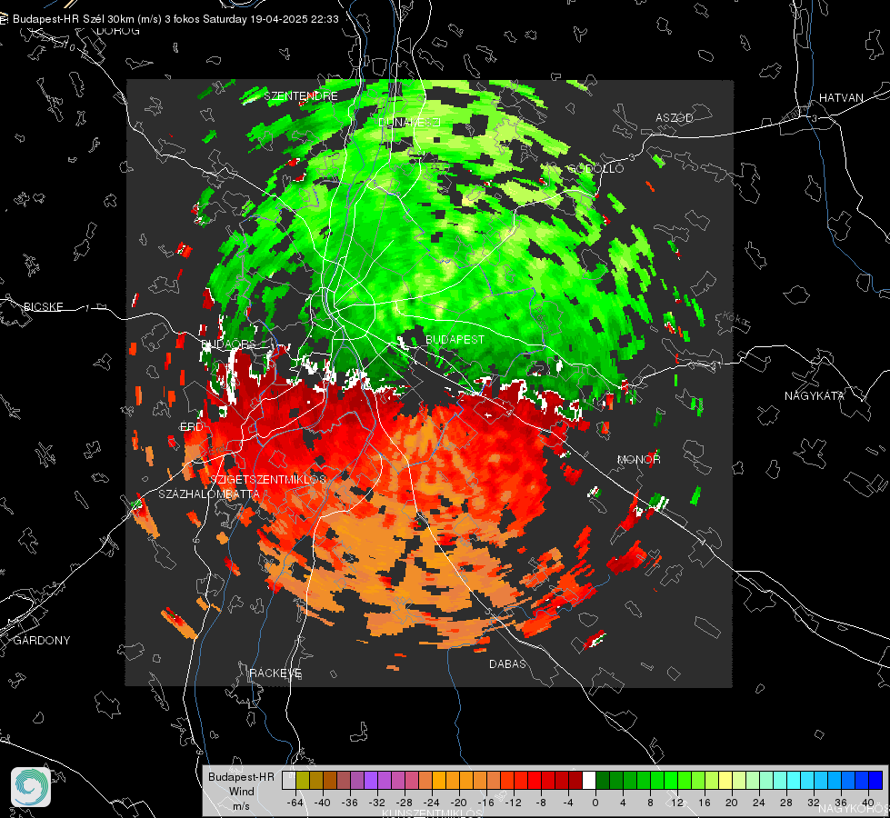Click the 40 legend tick value

click(868, 803)
